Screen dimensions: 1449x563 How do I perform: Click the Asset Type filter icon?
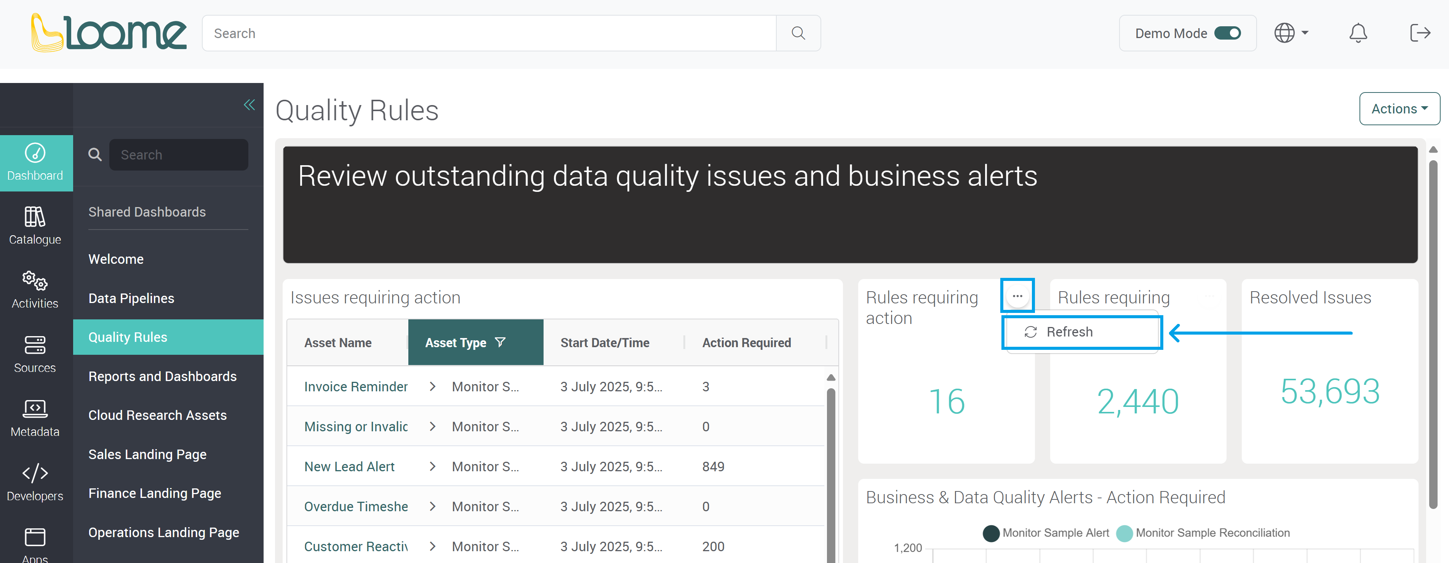point(500,342)
